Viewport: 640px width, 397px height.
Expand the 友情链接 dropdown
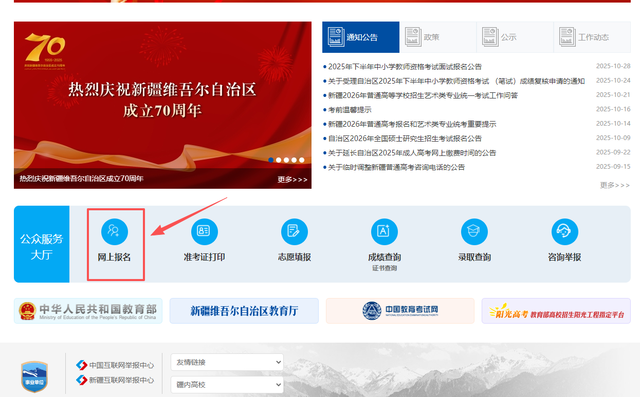[x=227, y=362]
